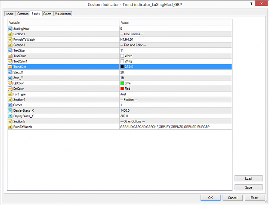The image size is (269, 205).
Task: Select the PairsToWatch variable name
Action: point(23,127)
